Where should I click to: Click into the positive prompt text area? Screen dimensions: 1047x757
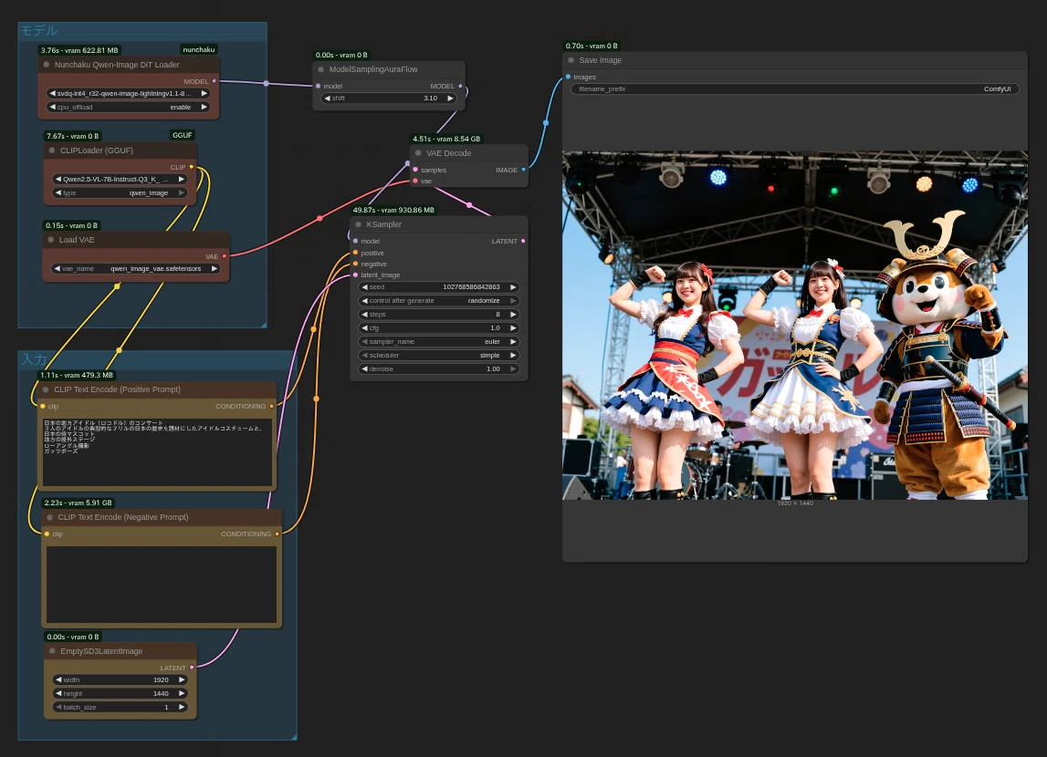click(x=158, y=451)
